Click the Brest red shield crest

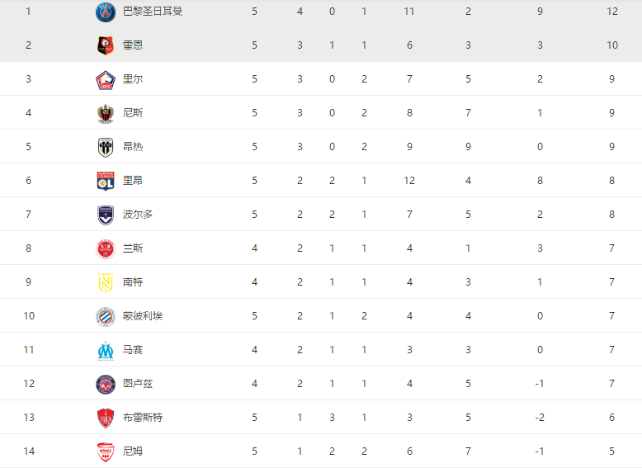click(106, 418)
